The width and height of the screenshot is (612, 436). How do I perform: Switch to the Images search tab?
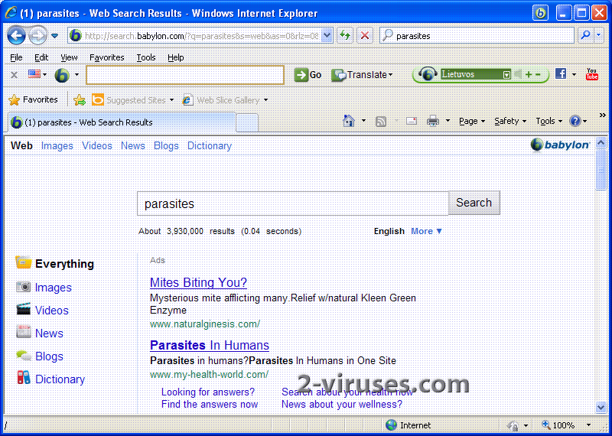(x=57, y=145)
